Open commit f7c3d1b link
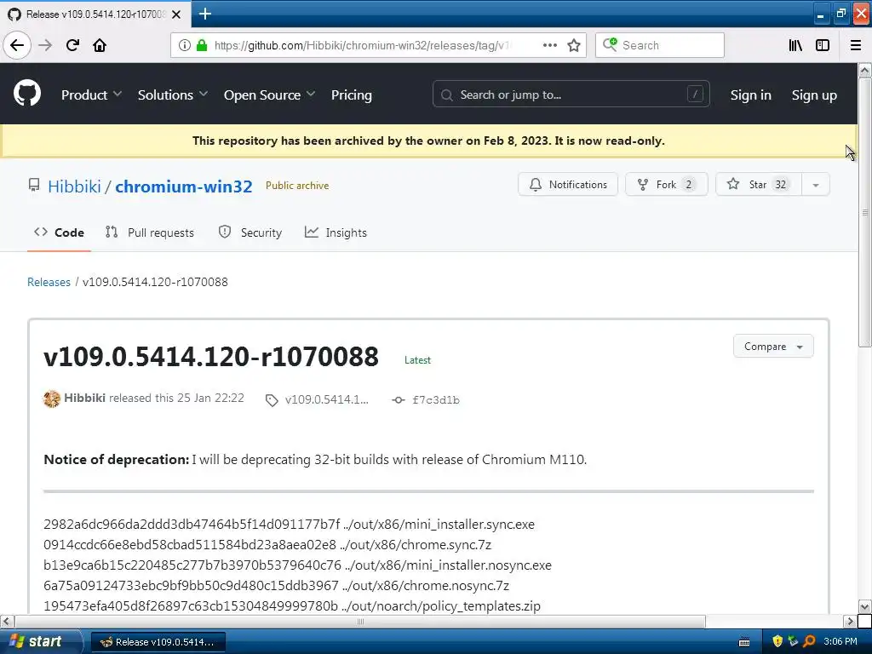 pyautogui.click(x=436, y=400)
